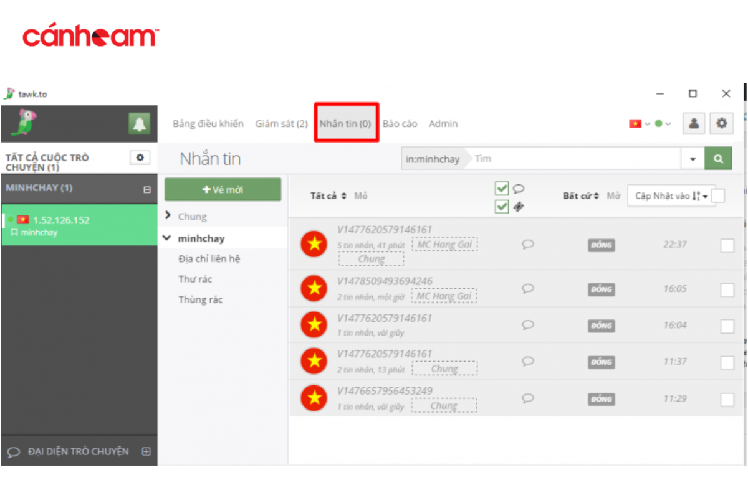Viewport: 748px width, 498px height.
Task: Open the Admin tab
Action: point(443,124)
